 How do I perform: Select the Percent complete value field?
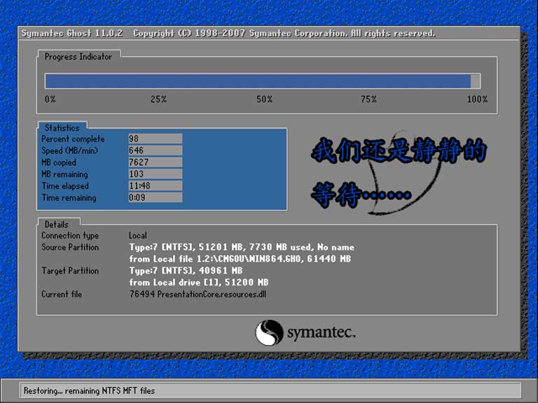[x=155, y=139]
